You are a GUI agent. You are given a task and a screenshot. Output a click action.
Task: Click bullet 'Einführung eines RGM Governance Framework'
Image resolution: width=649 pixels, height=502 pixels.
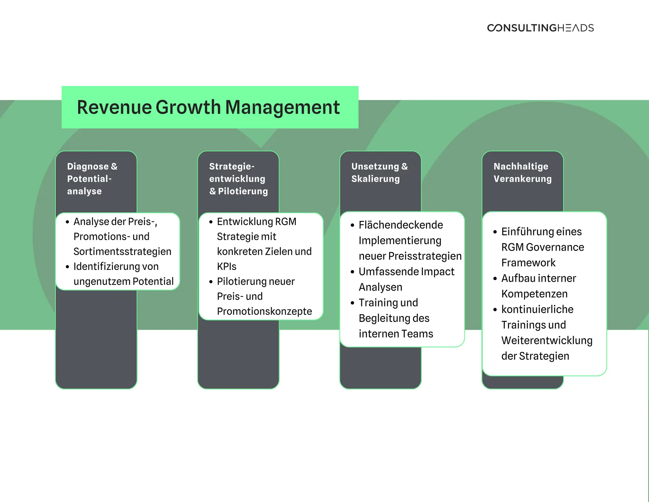(x=542, y=247)
